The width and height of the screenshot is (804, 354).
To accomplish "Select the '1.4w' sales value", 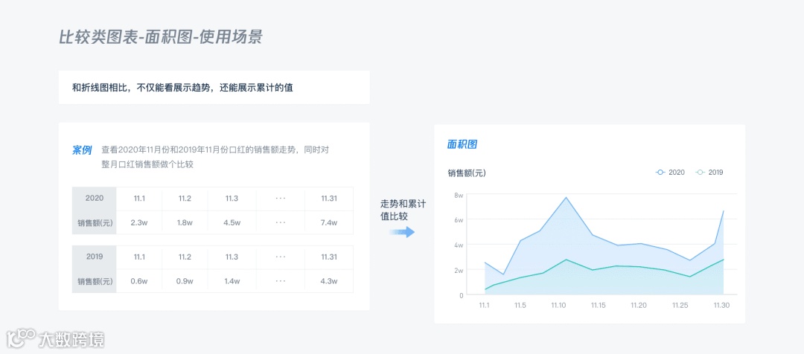I will point(231,281).
